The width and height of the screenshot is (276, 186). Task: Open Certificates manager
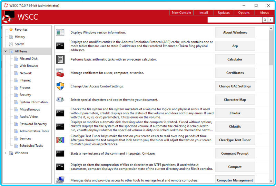[235, 73]
